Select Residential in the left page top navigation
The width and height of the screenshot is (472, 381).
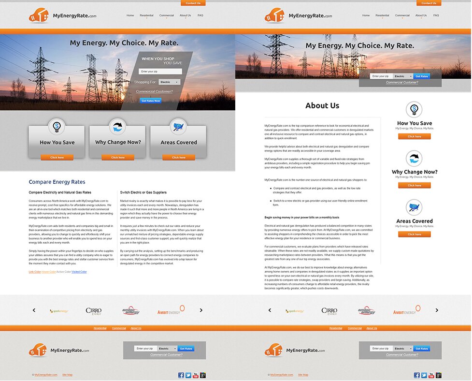pyautogui.click(x=146, y=15)
